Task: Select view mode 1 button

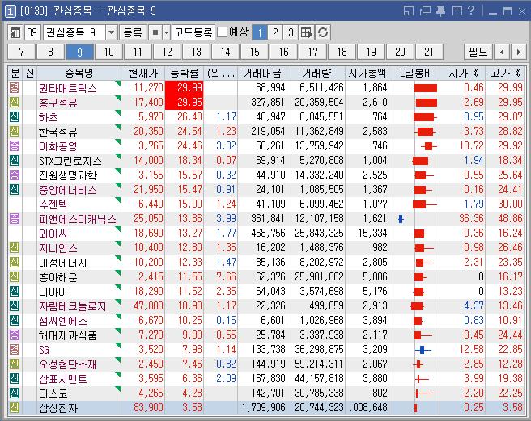Action: pyautogui.click(x=260, y=32)
